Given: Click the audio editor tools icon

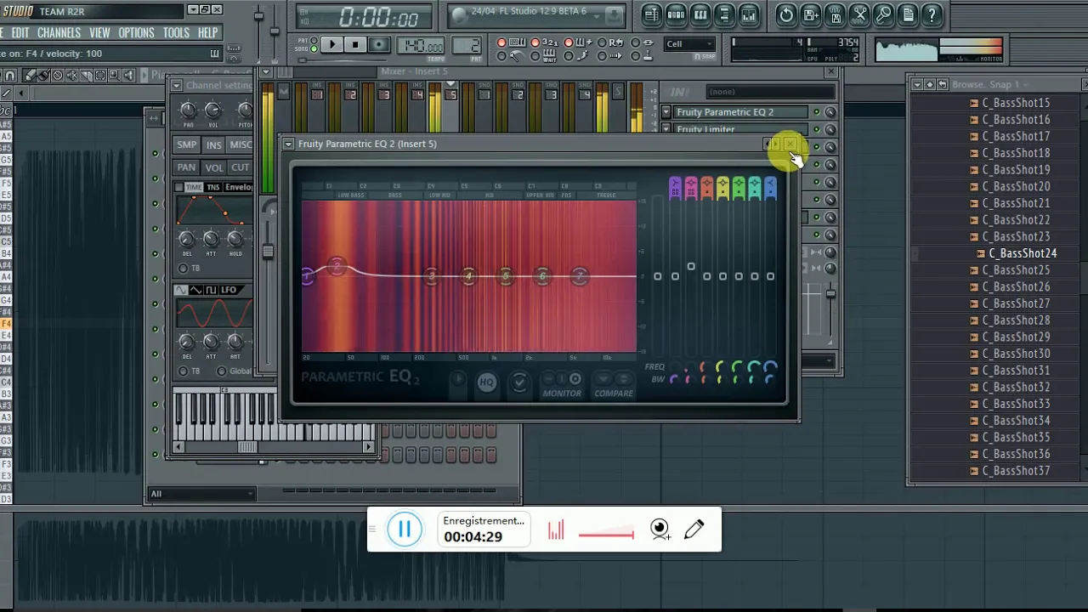Looking at the screenshot, I should click(x=859, y=14).
